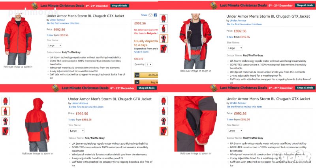This screenshot has height=168, width=316.
Task: Click the play arrow icon on Buy Now
Action: (x=137, y=82)
